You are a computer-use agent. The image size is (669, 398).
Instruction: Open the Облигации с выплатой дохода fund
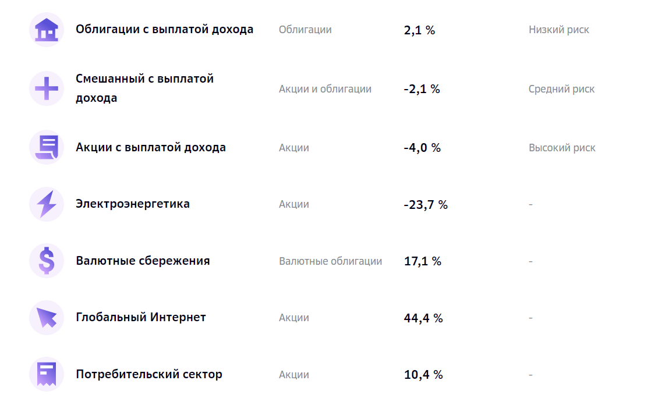[x=164, y=29]
